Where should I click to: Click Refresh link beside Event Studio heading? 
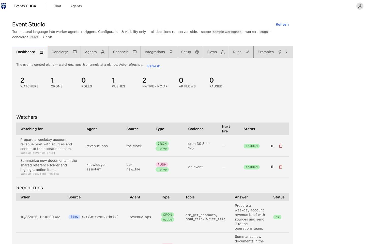(x=282, y=24)
